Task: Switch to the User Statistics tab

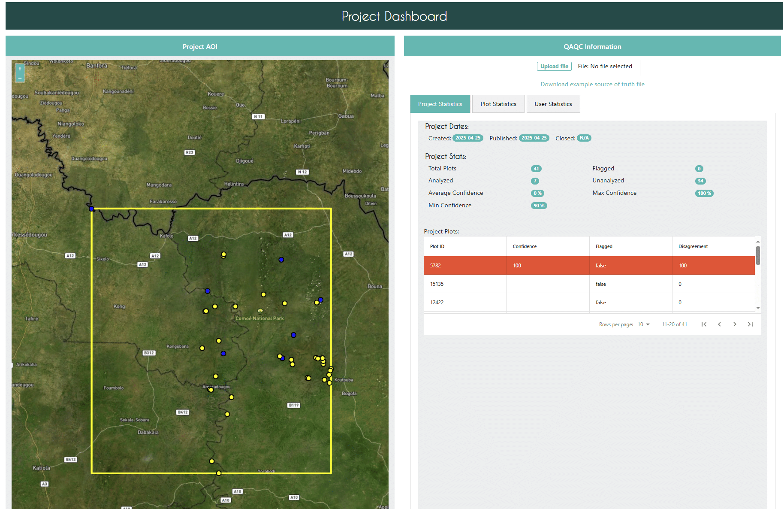Action: pyautogui.click(x=553, y=104)
